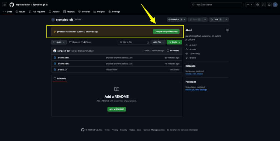This screenshot has width=280, height=141.
Task: Click the footer GitHub logo icon
Action: coord(83,130)
